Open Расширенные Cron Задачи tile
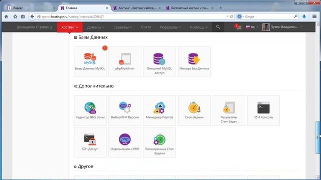 [x=159, y=142]
